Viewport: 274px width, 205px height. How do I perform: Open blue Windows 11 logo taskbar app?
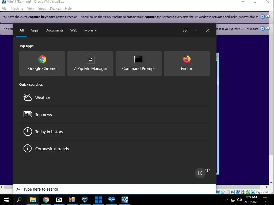(98, 200)
